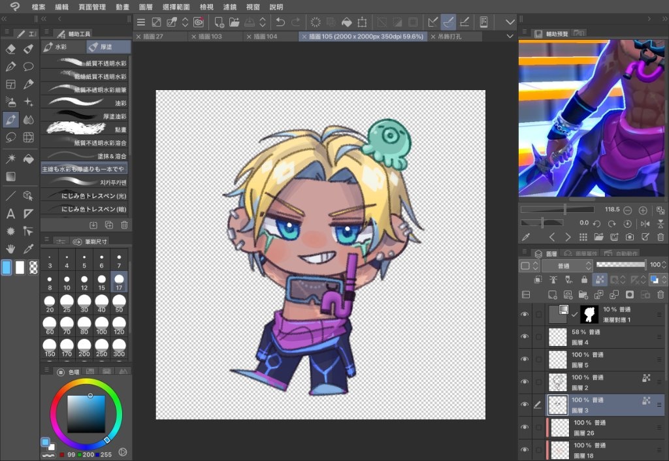Create a new layer folder
This screenshot has height=461, width=669.
pos(583,294)
